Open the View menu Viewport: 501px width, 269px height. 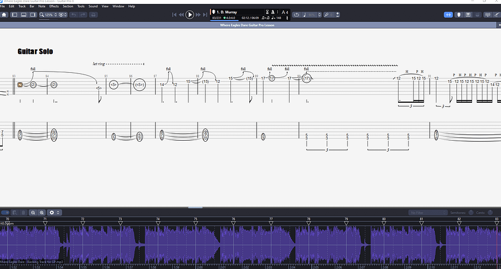pyautogui.click(x=105, y=6)
